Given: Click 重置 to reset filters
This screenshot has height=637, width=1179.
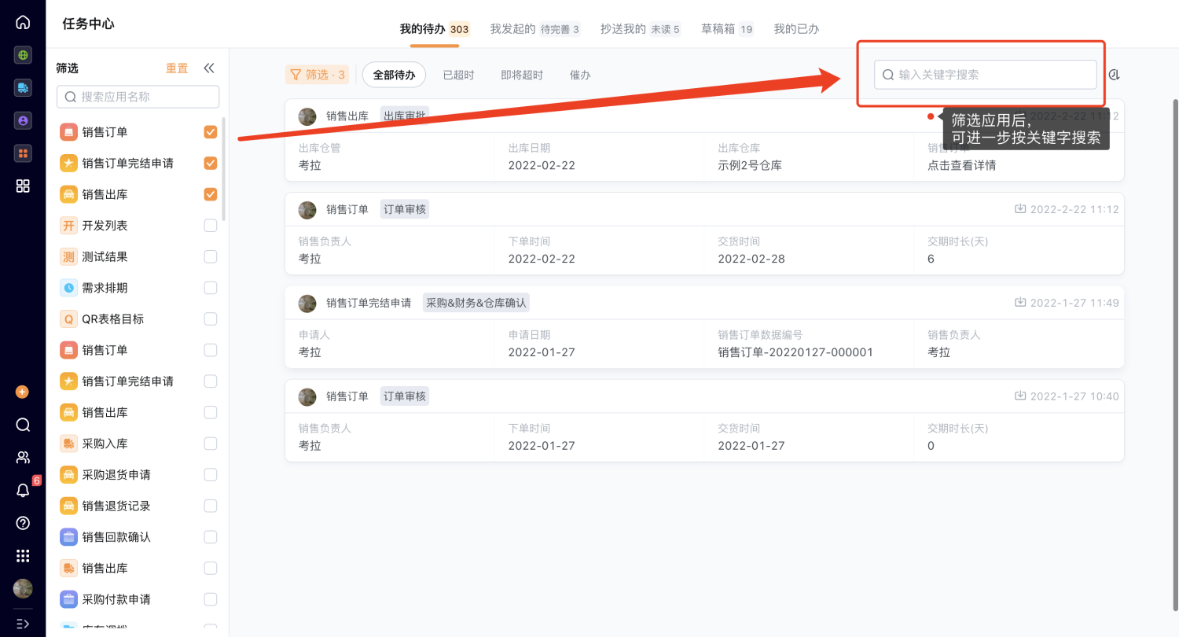Looking at the screenshot, I should pyautogui.click(x=177, y=68).
